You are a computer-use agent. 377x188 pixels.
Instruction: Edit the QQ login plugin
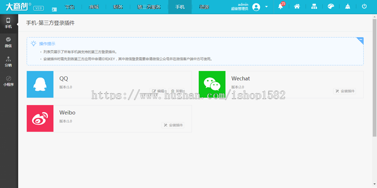pyautogui.click(x=158, y=91)
